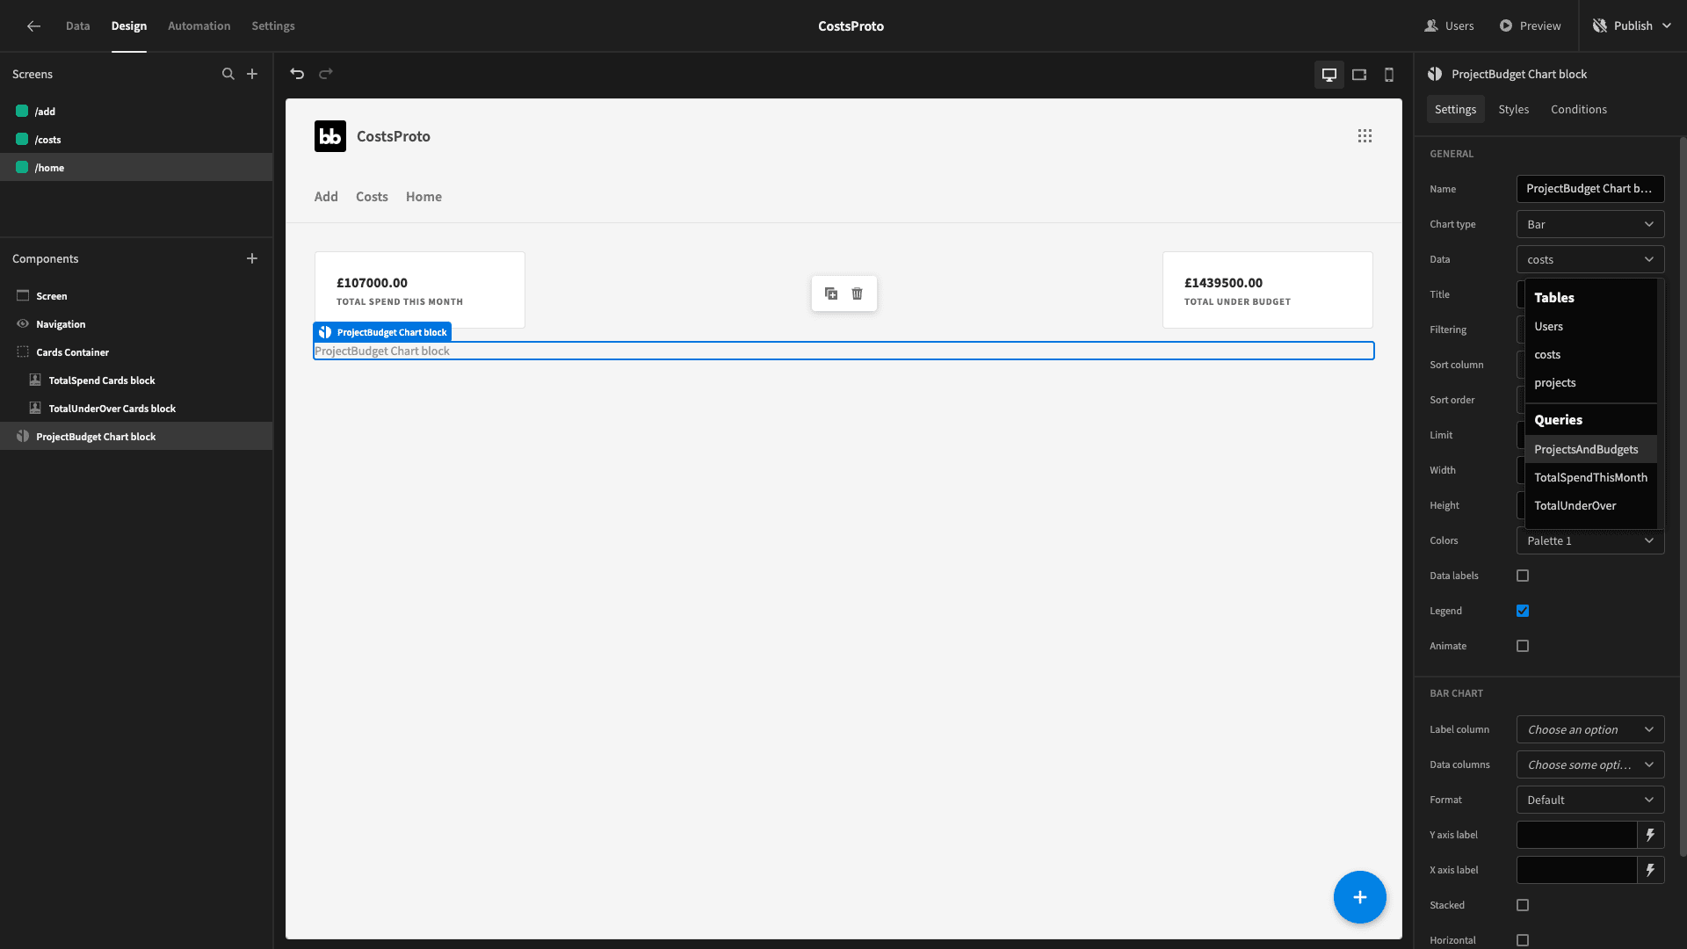Image resolution: width=1687 pixels, height=949 pixels.
Task: Add a new component with plus icon
Action: (252, 258)
